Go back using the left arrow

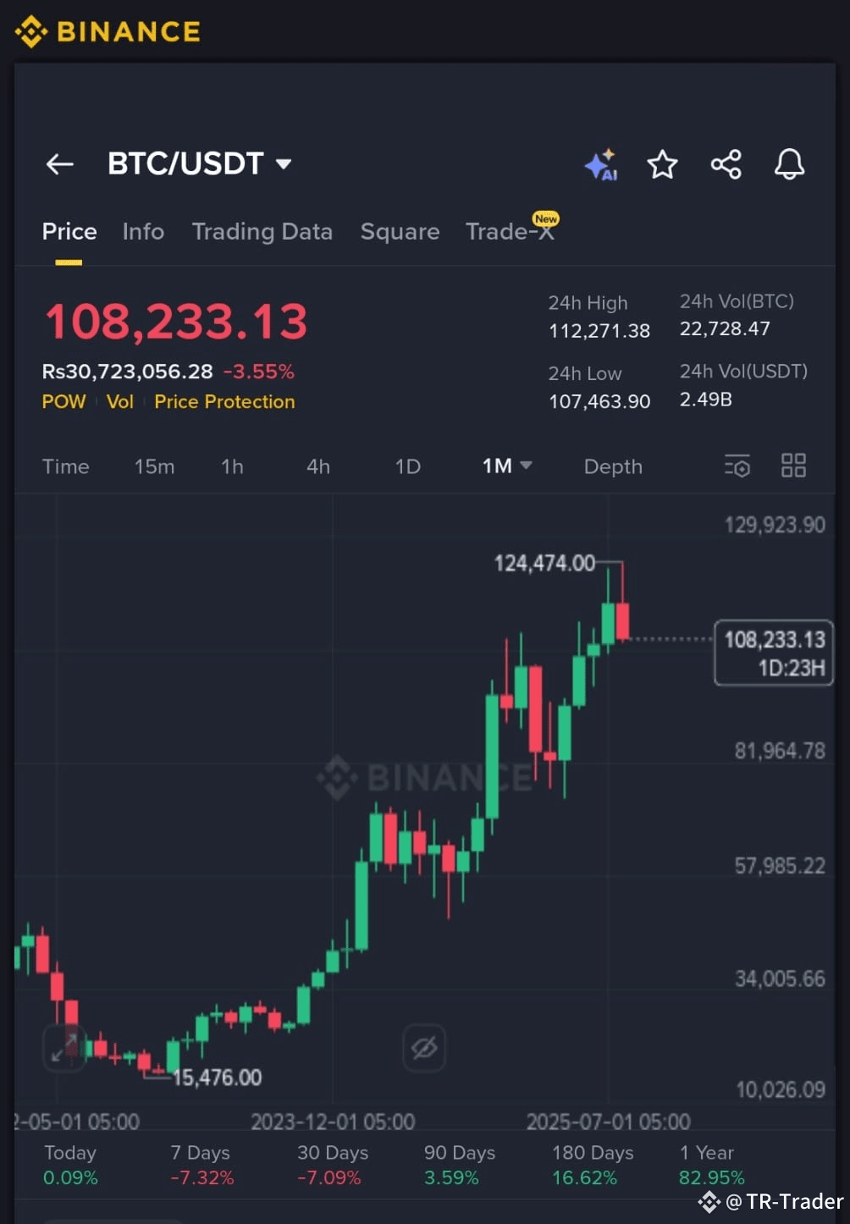click(x=60, y=164)
